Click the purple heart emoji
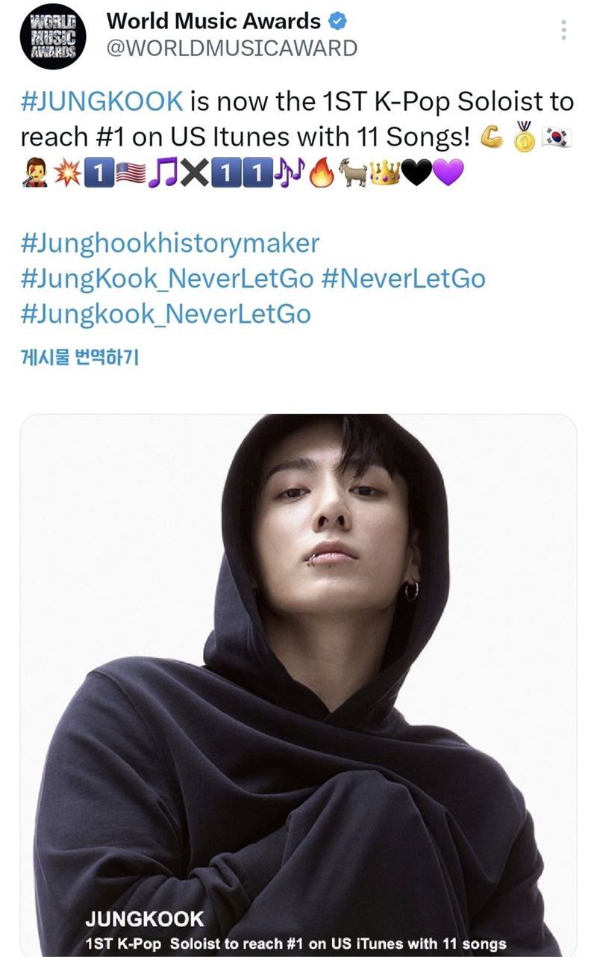The width and height of the screenshot is (597, 957). point(448,174)
